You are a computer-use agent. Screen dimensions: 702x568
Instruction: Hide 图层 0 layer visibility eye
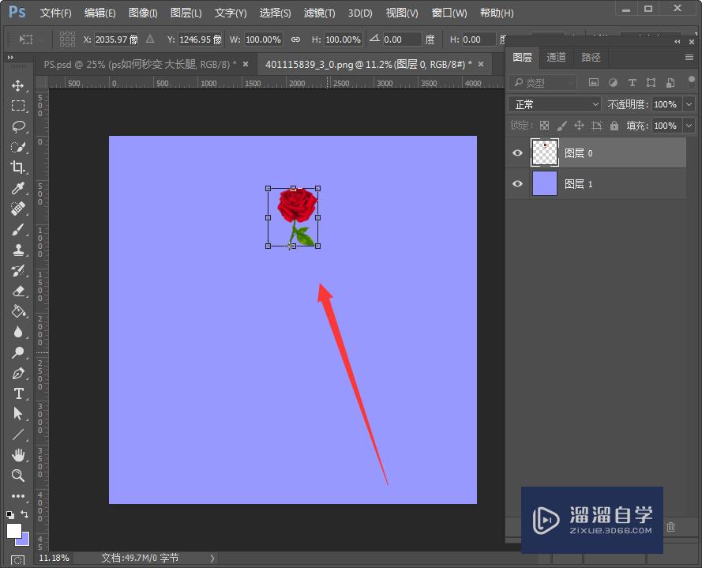[x=517, y=152]
